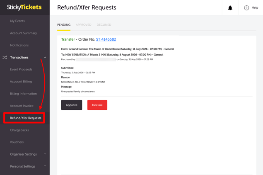This screenshot has width=263, height=175.
Task: Open Notifications in sidebar
Action: click(x=19, y=45)
